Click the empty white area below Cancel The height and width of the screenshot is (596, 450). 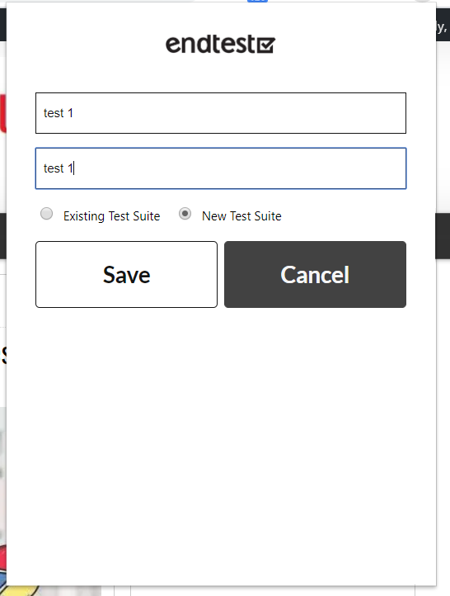coord(315,419)
